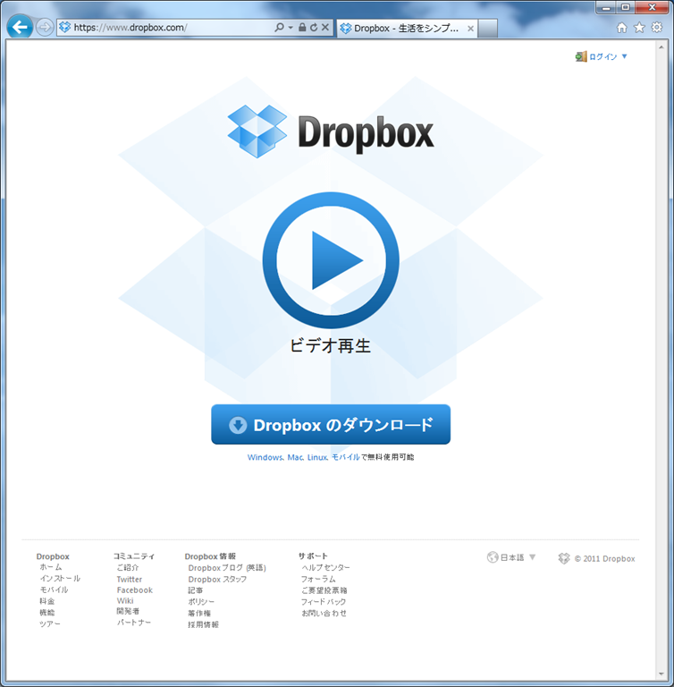Viewport: 674px width, 687px height.
Task: Click the © 2011 Dropbox text
Action: pos(605,558)
